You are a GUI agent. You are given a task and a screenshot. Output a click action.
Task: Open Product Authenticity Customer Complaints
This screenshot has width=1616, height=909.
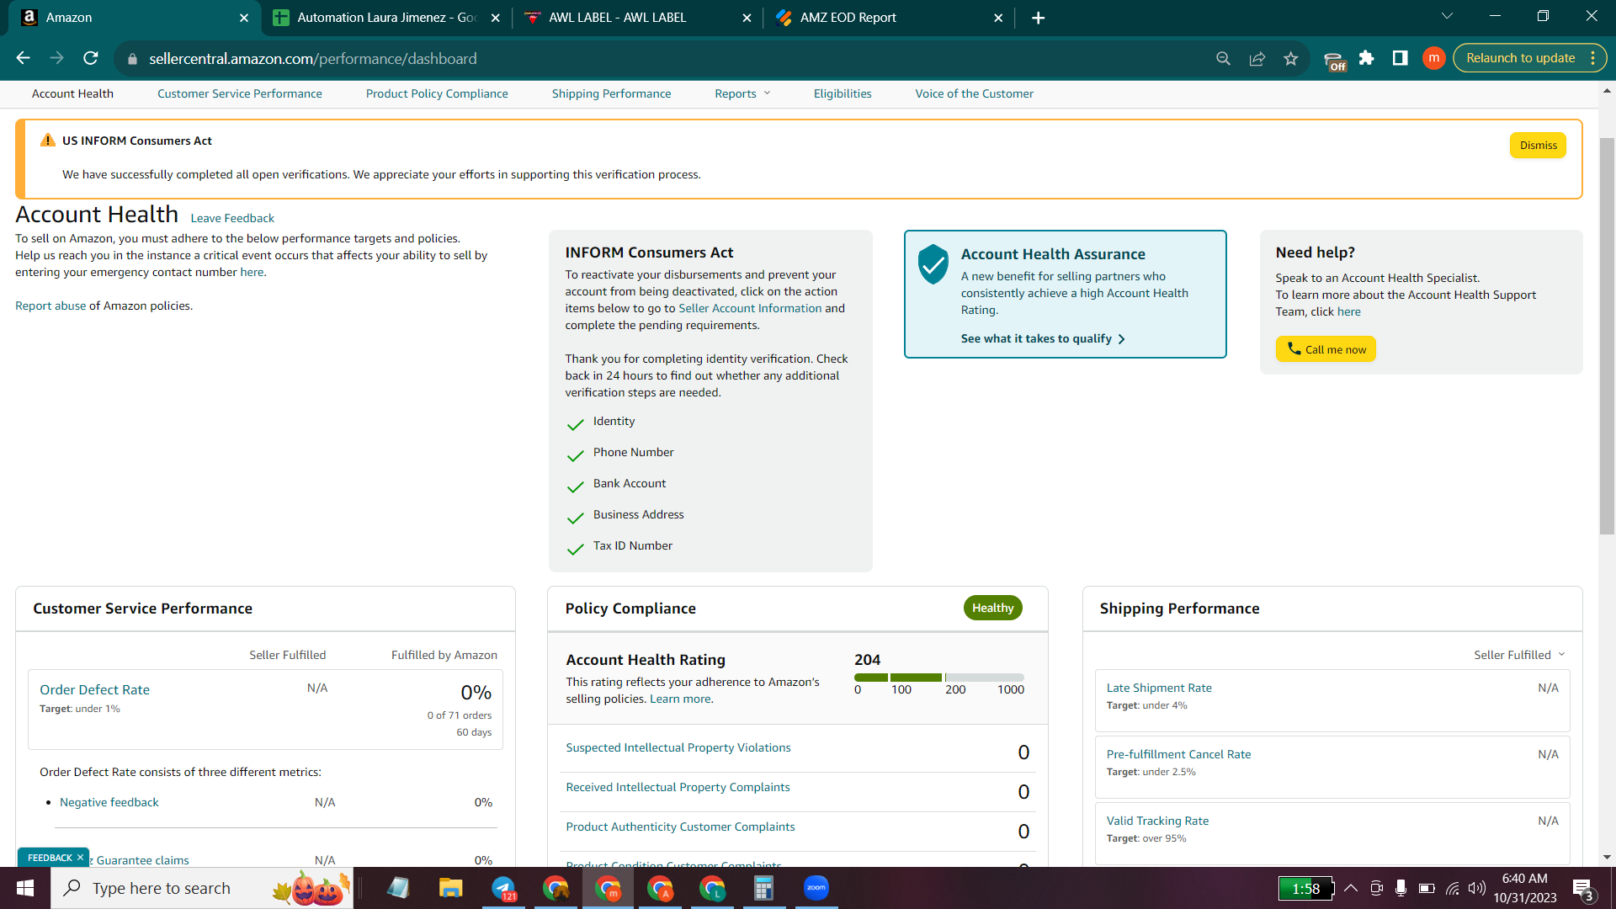pos(680,827)
